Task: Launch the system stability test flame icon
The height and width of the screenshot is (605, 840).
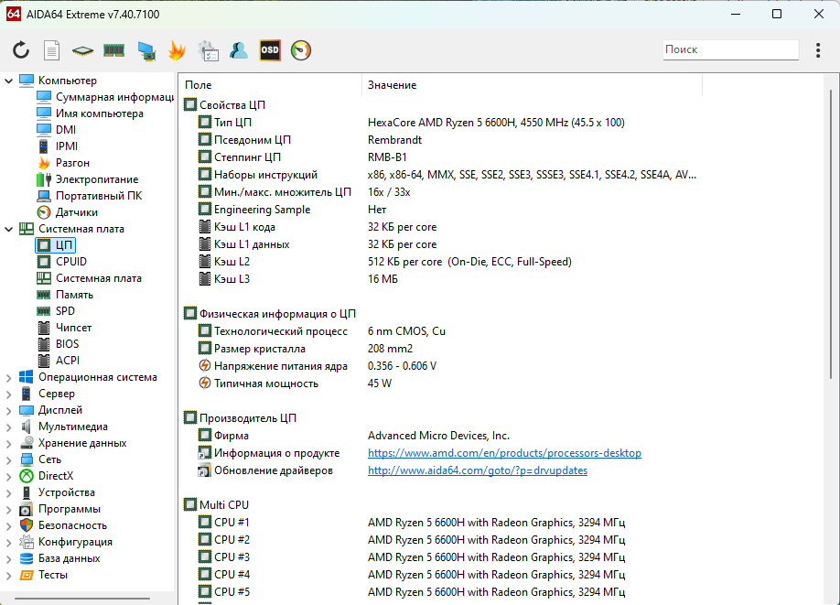Action: click(x=177, y=50)
